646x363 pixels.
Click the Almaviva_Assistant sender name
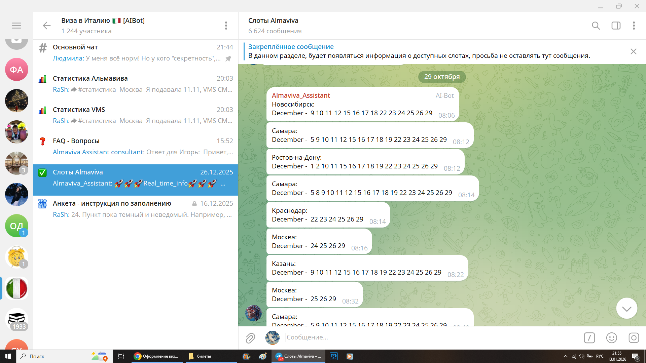coord(300,95)
